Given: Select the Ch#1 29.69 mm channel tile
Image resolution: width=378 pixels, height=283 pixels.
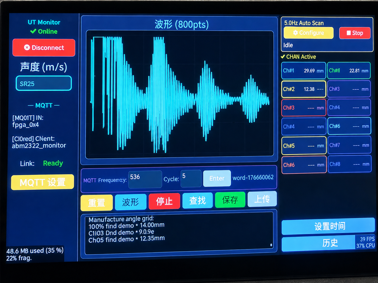Looking at the screenshot, I should pos(304,71).
